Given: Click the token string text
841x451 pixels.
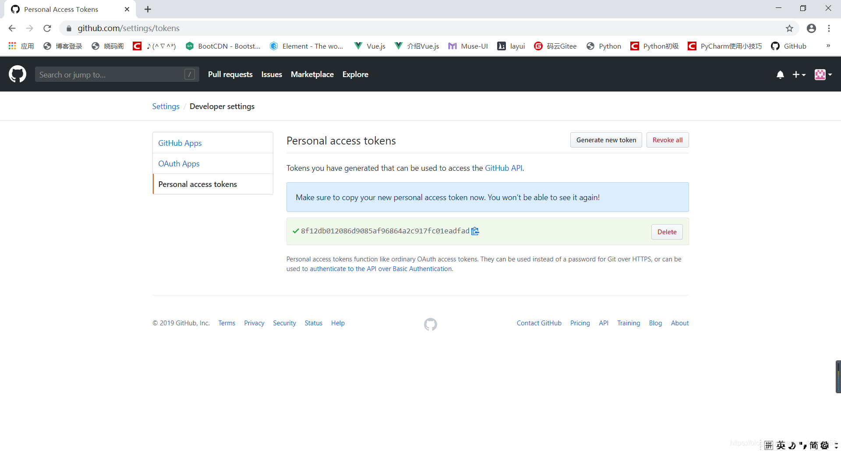Looking at the screenshot, I should 385,231.
